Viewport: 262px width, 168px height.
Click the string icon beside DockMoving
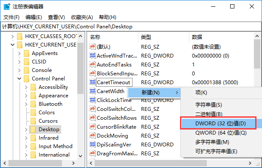click(93, 135)
